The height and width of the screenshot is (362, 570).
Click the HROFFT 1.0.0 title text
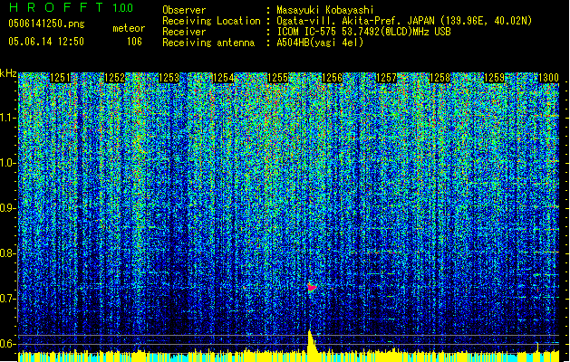(x=72, y=7)
